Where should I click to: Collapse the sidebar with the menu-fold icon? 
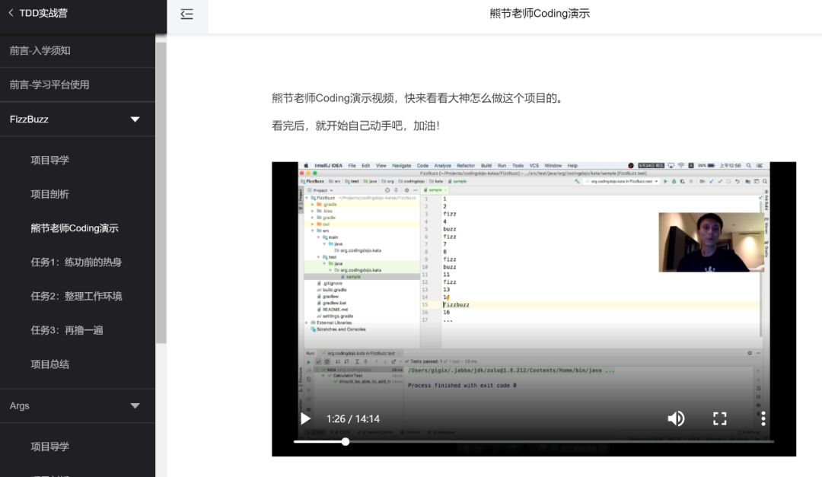tap(186, 14)
